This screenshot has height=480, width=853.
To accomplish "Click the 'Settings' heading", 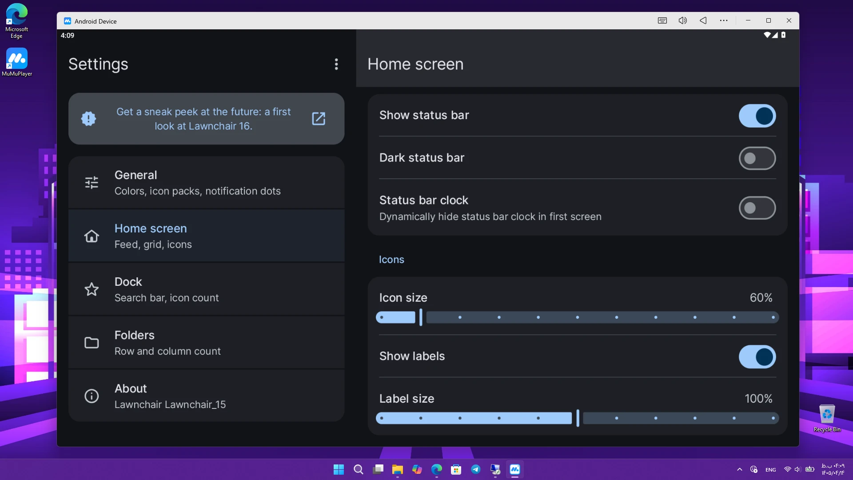I will tap(98, 64).
